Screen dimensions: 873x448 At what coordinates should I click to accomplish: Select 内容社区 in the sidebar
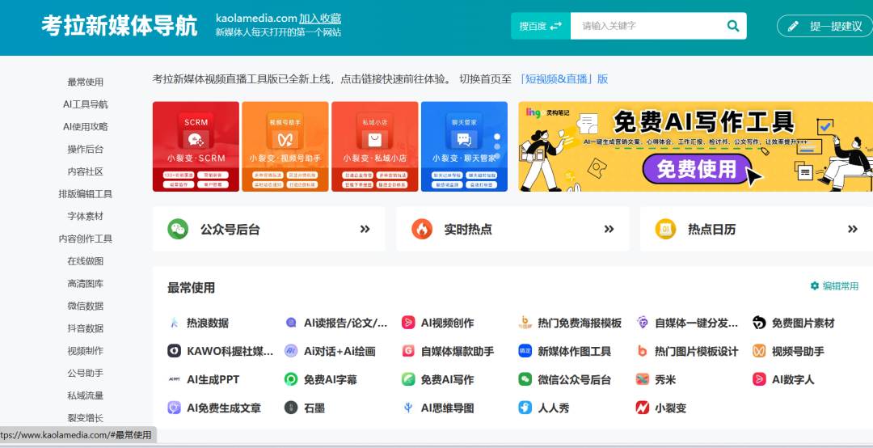85,171
